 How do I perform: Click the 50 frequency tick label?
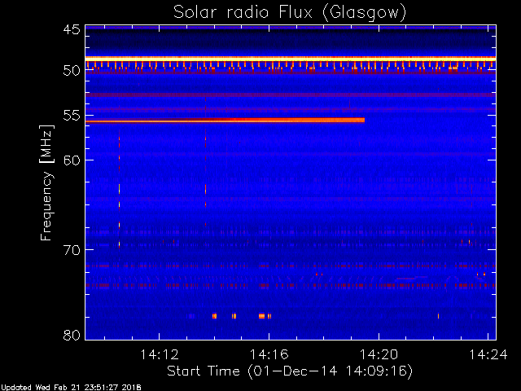pos(72,71)
